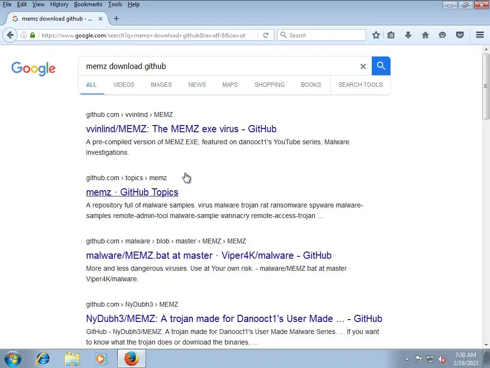Click the green padlock security icon
This screenshot has height=368, width=490.
[x=33, y=35]
